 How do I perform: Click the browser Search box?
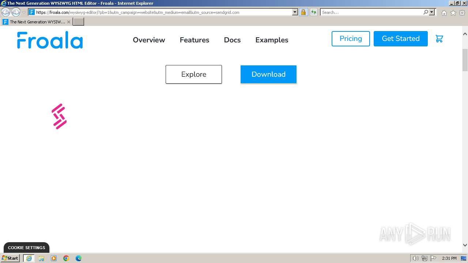371,12
